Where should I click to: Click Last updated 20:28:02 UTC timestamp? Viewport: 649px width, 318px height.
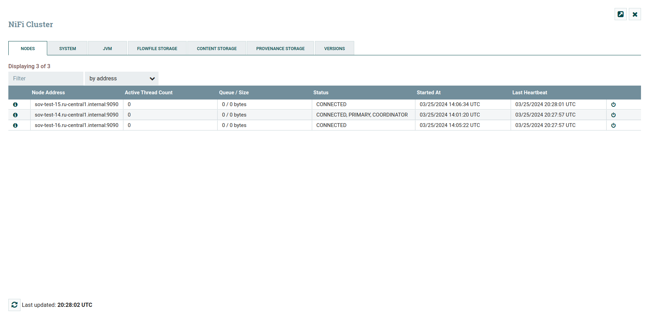pyautogui.click(x=75, y=305)
